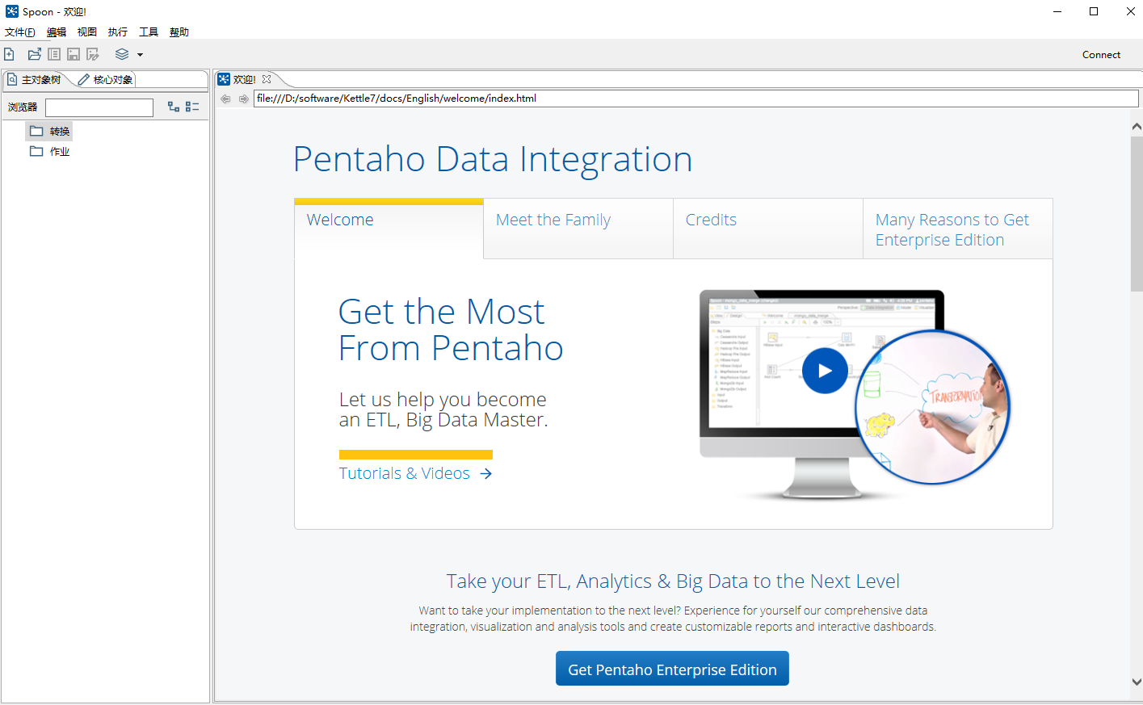The width and height of the screenshot is (1143, 705).
Task: Click the Explore repository toolbar icon
Action: click(54, 54)
